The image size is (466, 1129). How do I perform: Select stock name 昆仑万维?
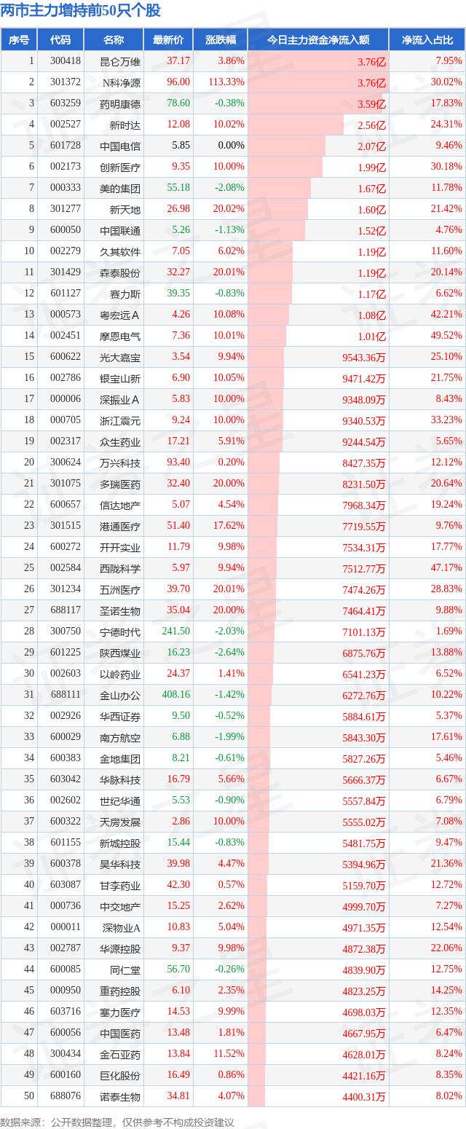coord(120,61)
